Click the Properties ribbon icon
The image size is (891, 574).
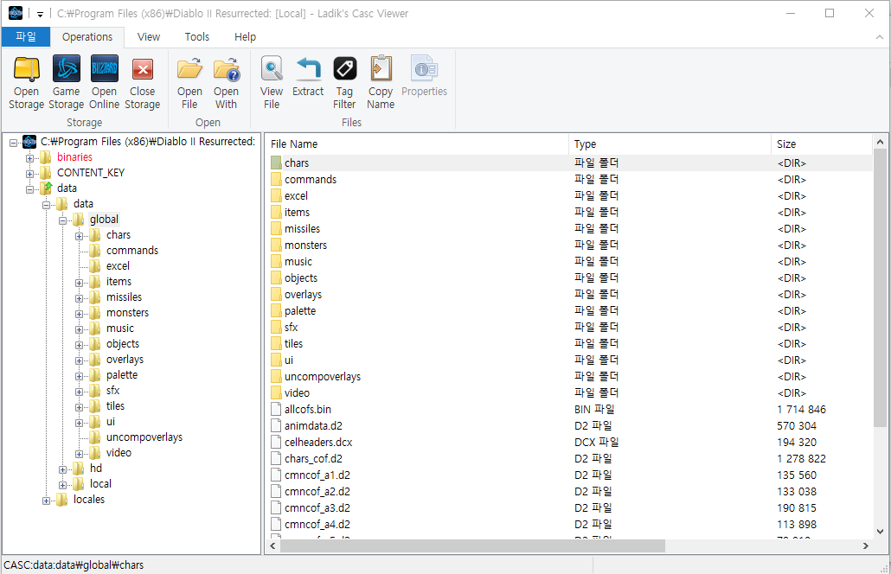click(x=424, y=69)
